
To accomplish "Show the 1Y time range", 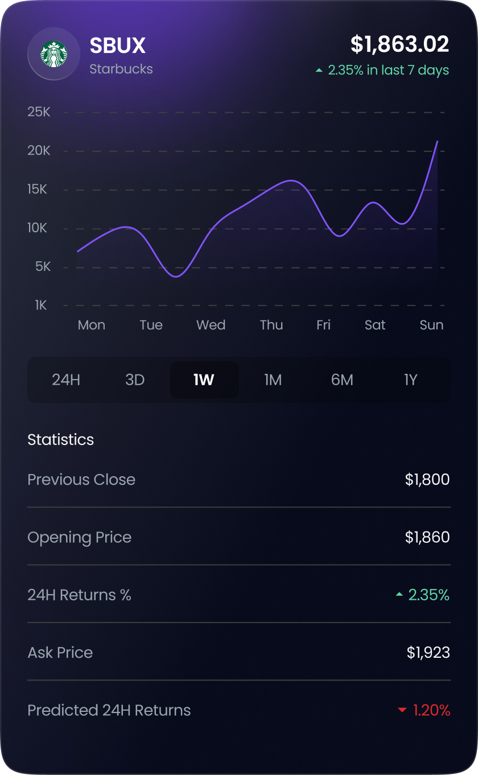I will coord(411,380).
